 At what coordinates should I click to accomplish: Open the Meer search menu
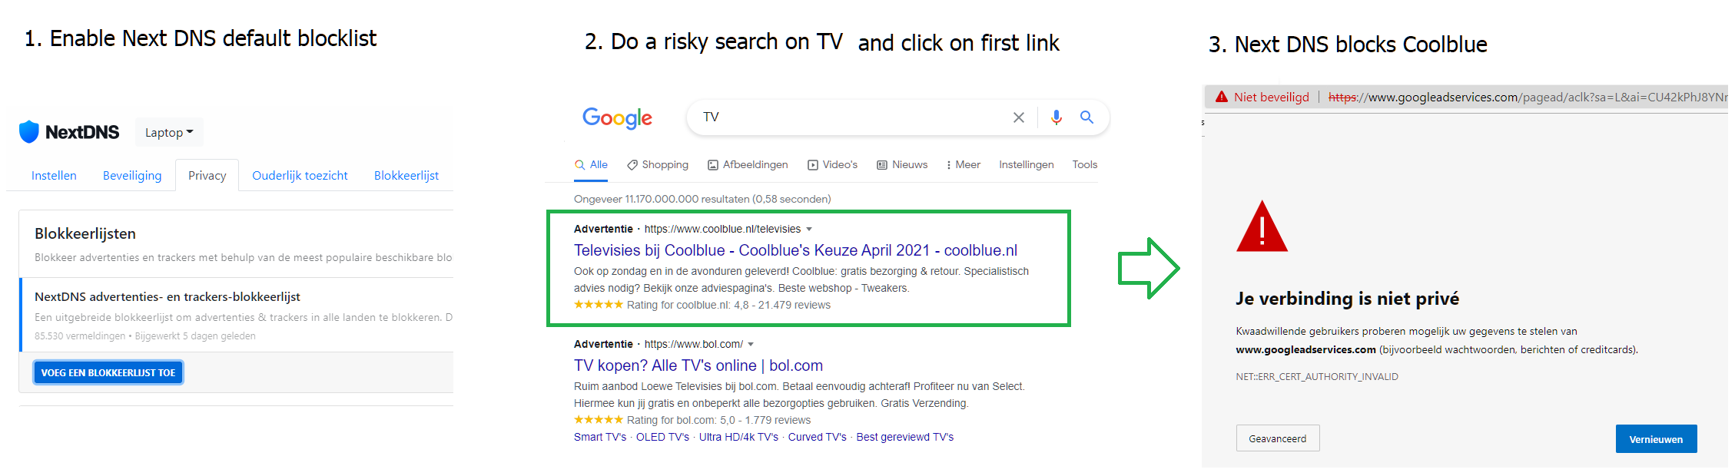(x=963, y=165)
